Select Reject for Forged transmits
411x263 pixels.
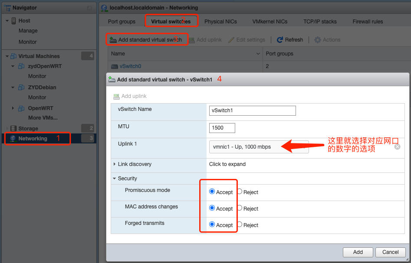[x=239, y=224]
